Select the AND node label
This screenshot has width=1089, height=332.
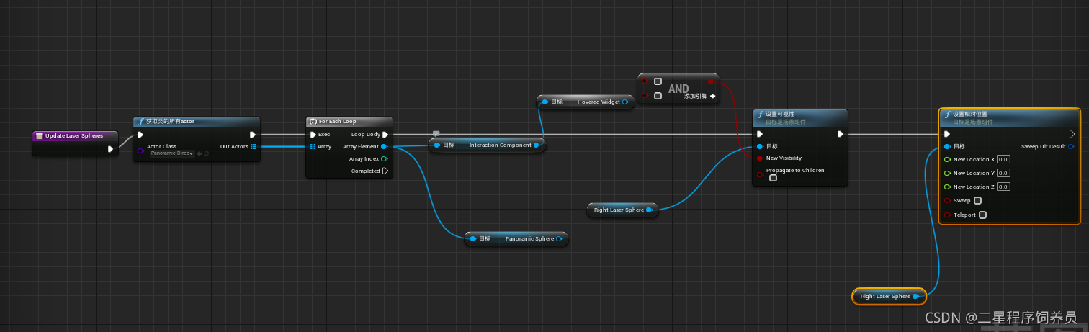[678, 89]
